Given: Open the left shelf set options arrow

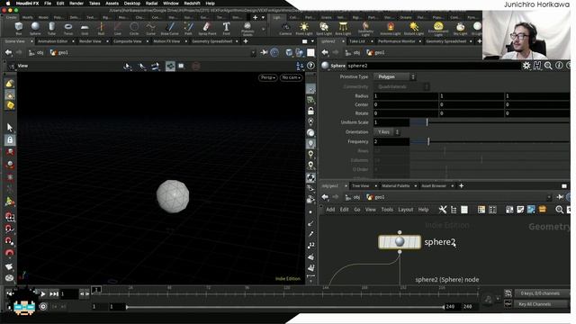Looking at the screenshot, I should (263, 17).
